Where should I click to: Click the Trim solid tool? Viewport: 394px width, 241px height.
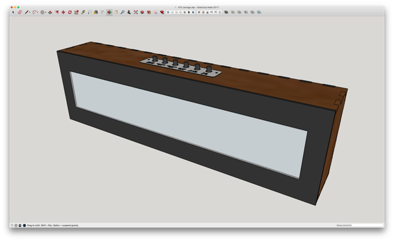coord(253,12)
